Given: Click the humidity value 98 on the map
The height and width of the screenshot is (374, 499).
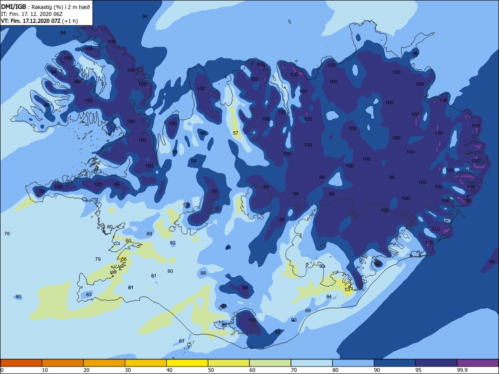Looking at the screenshot, I should point(378,264).
